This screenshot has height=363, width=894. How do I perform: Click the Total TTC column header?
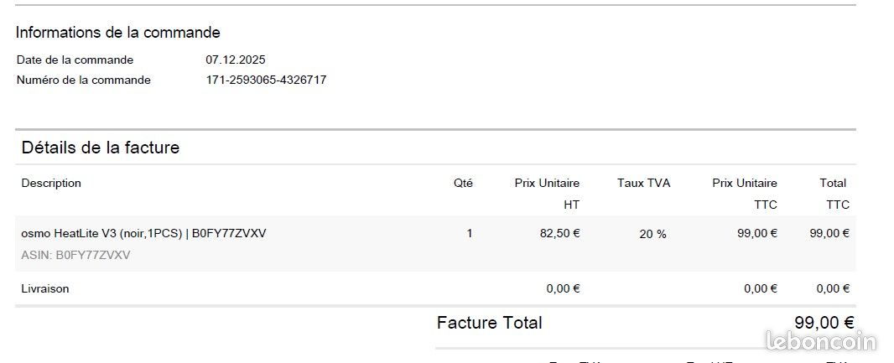coord(834,194)
